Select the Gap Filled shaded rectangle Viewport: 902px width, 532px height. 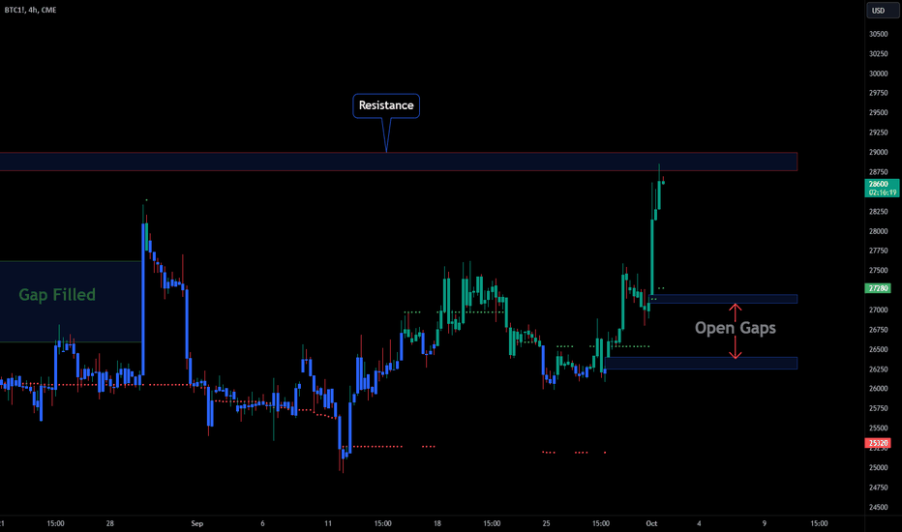71,302
